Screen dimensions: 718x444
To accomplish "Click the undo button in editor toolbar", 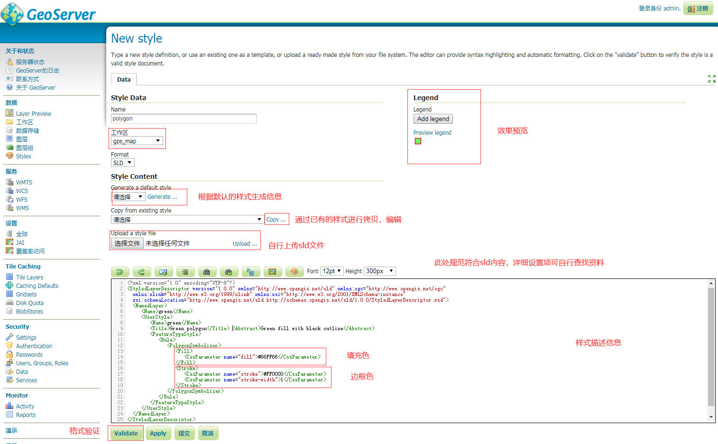I will click(x=120, y=272).
